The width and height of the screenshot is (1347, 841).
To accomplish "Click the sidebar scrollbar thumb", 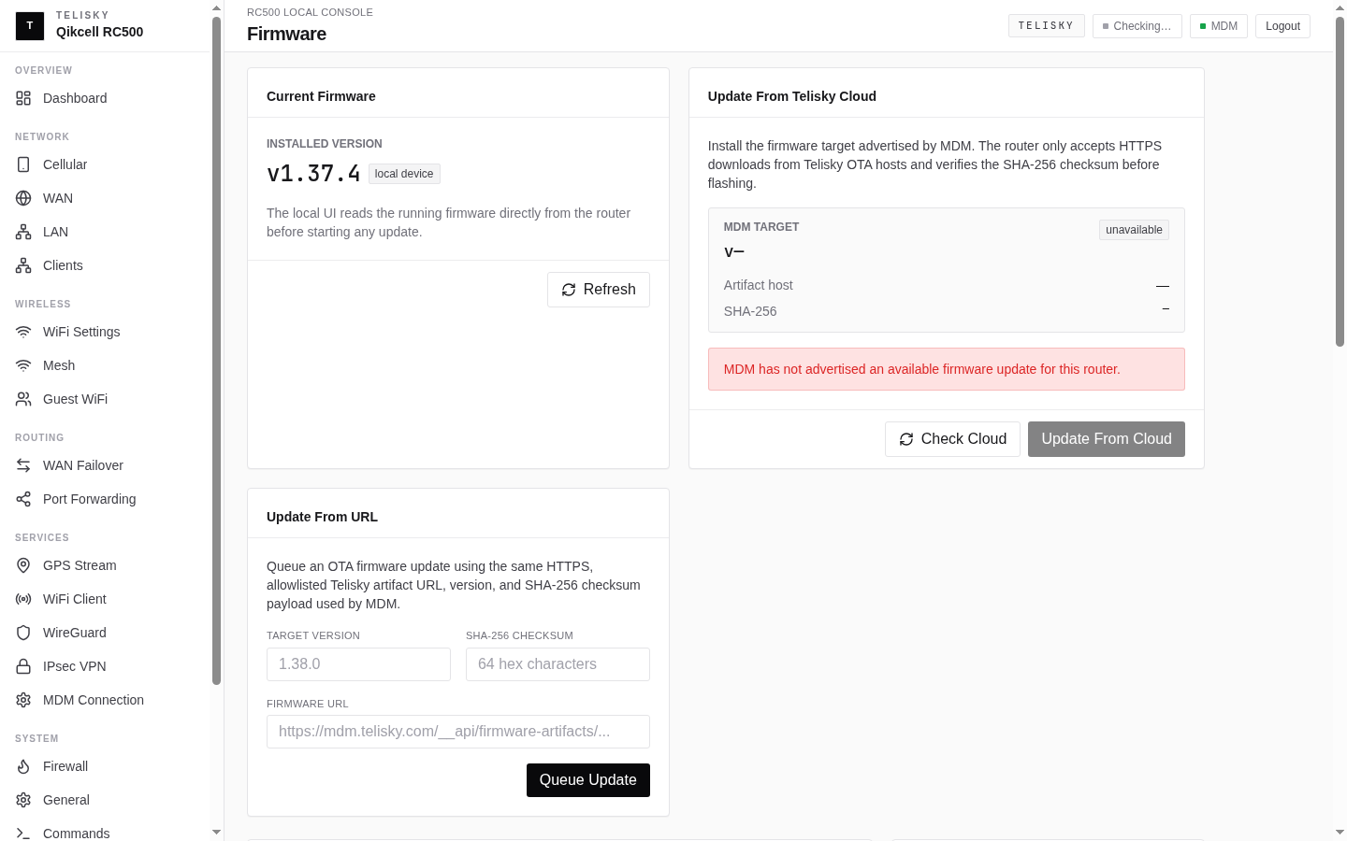I will [x=217, y=350].
